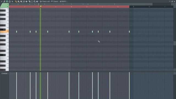Screen dimensions: 176x99
Task: Open the piano roll options menu arrow
Action: point(2,1)
